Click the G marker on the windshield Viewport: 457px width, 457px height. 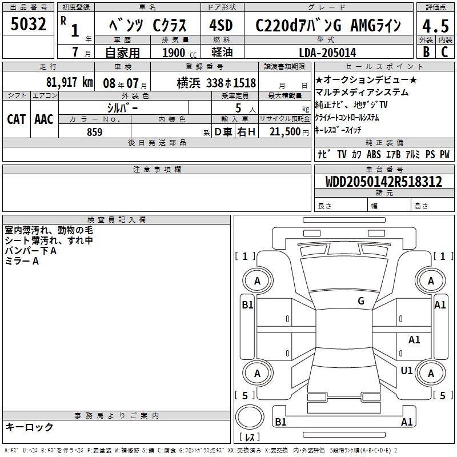tap(360, 301)
